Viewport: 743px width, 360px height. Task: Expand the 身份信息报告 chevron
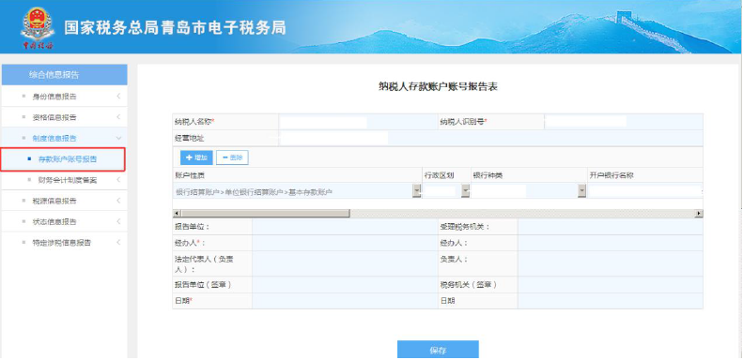click(x=118, y=97)
